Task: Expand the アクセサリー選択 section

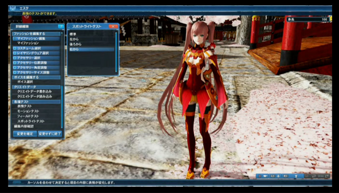Action: (15, 58)
